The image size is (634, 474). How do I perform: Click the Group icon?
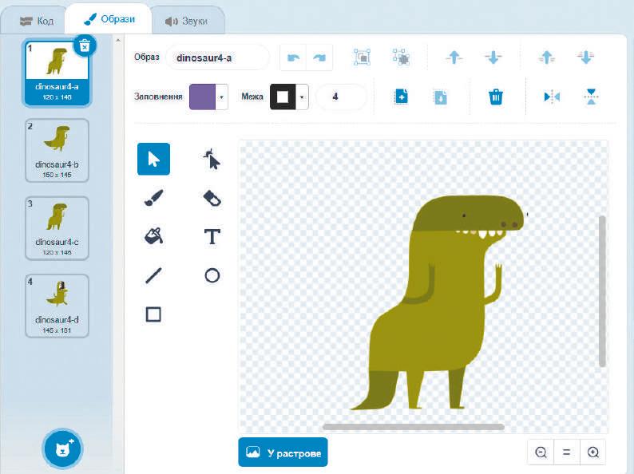coord(362,57)
